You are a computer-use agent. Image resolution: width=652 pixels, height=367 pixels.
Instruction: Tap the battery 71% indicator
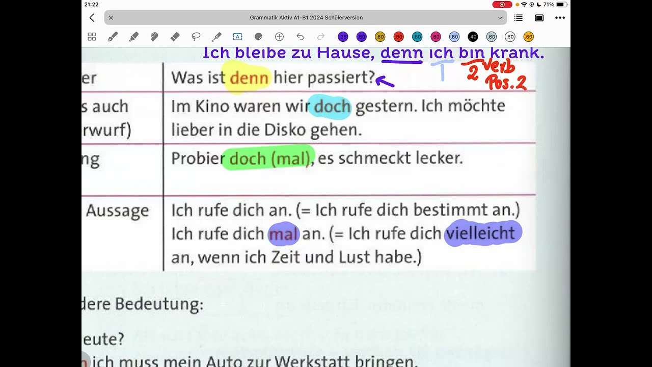click(555, 5)
